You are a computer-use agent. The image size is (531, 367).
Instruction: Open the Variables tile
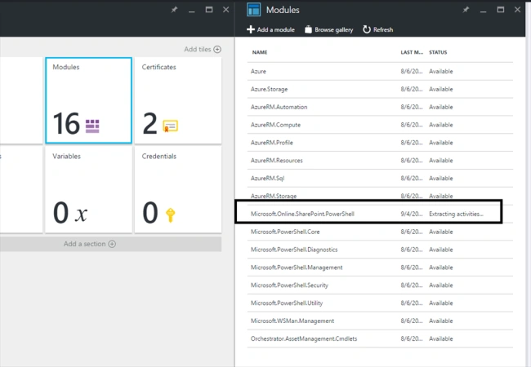coord(89,189)
